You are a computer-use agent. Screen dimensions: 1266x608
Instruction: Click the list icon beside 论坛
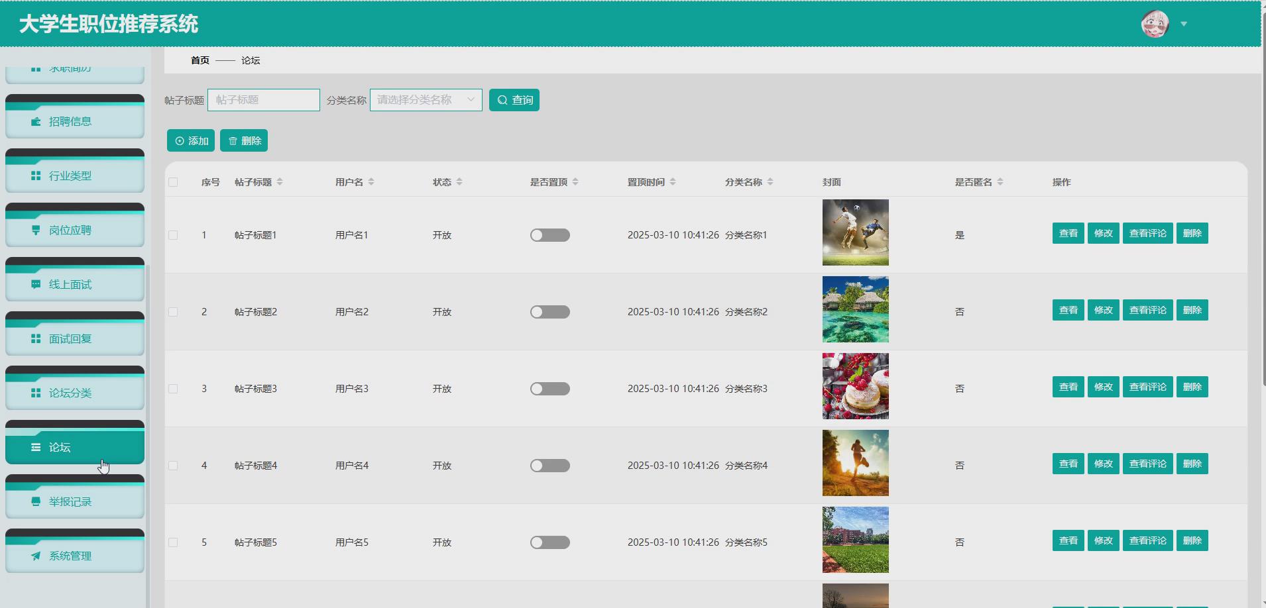click(x=36, y=448)
